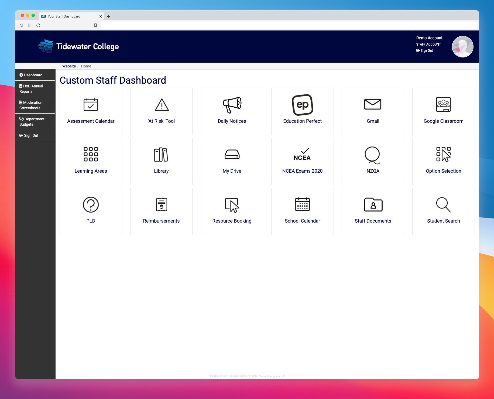
Task: Open the My Drive icon
Action: (232, 155)
